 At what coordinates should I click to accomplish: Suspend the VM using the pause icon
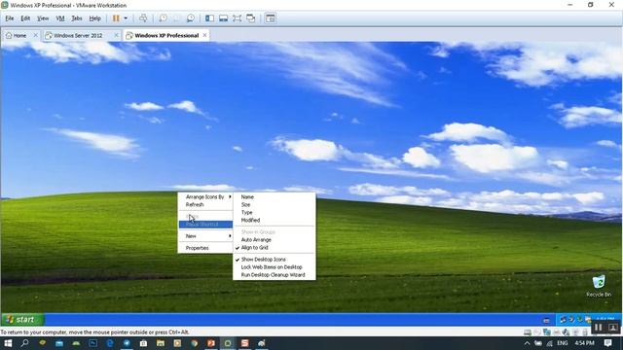116,18
